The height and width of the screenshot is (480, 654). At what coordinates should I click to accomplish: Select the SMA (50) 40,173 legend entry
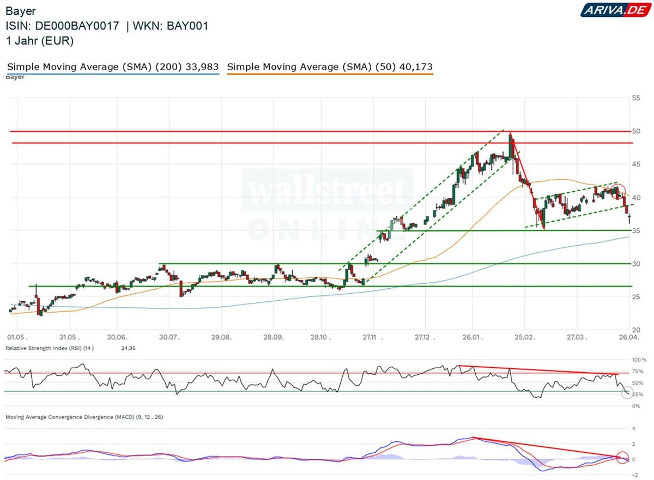click(330, 67)
